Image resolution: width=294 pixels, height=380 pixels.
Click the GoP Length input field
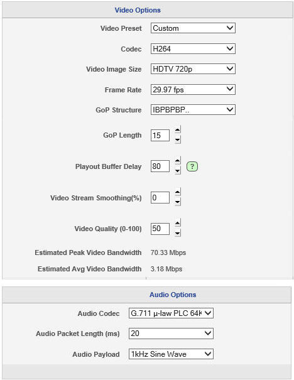coord(160,135)
